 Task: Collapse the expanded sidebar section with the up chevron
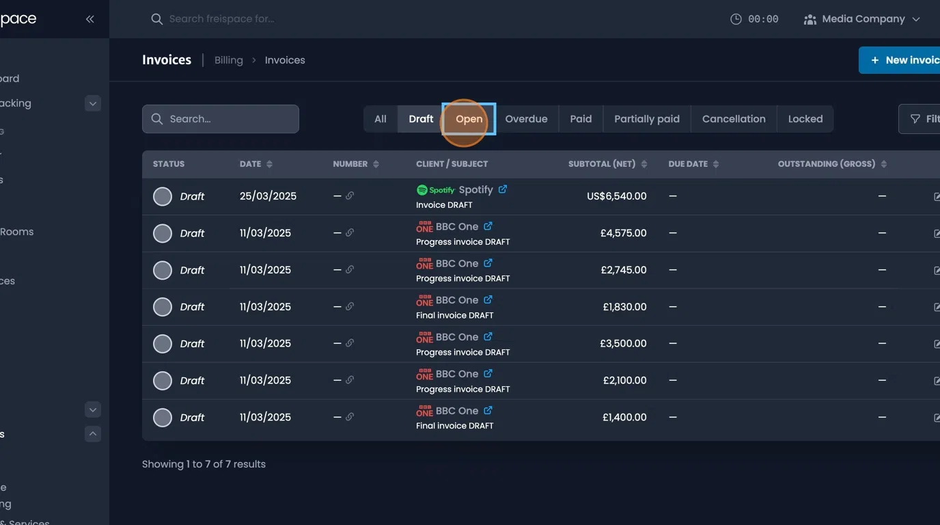(x=93, y=433)
